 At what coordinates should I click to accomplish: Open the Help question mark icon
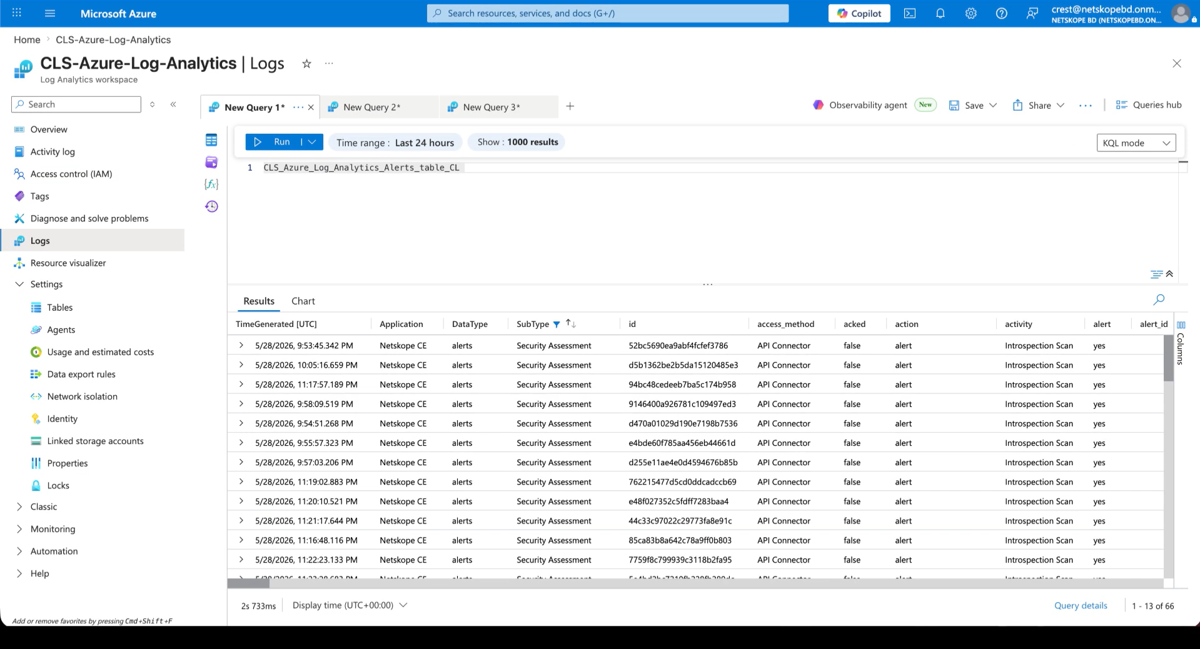pyautogui.click(x=1002, y=13)
